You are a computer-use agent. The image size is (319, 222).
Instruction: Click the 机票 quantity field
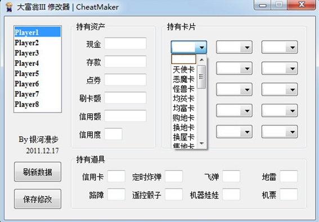coord(289,194)
